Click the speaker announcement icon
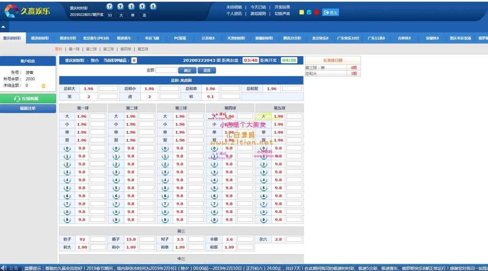Image resolution: width=488 pixels, height=271 pixels. [x=4, y=268]
